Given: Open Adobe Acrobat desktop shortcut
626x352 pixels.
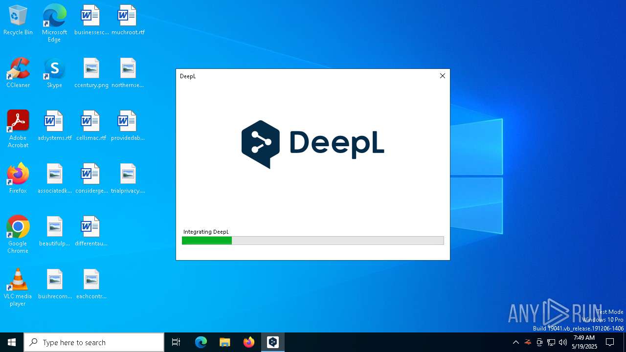Looking at the screenshot, I should (18, 129).
